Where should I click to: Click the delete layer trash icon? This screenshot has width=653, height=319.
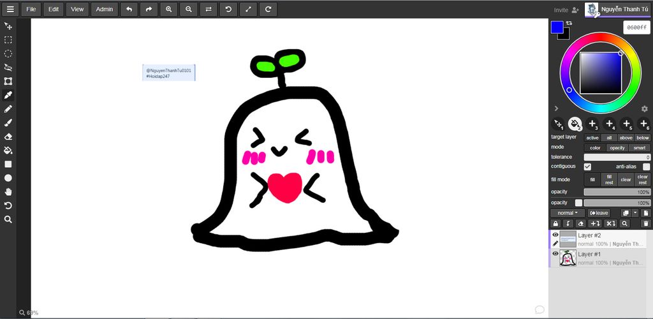646,224
